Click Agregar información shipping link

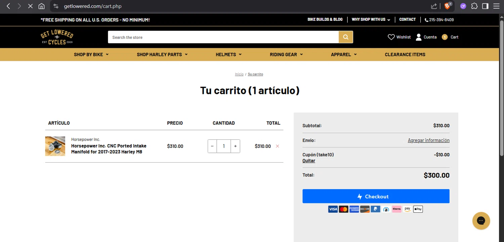[428, 140]
